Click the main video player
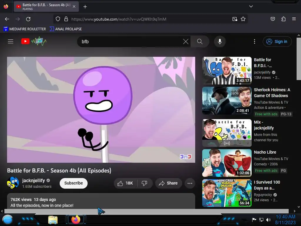 coord(101,110)
